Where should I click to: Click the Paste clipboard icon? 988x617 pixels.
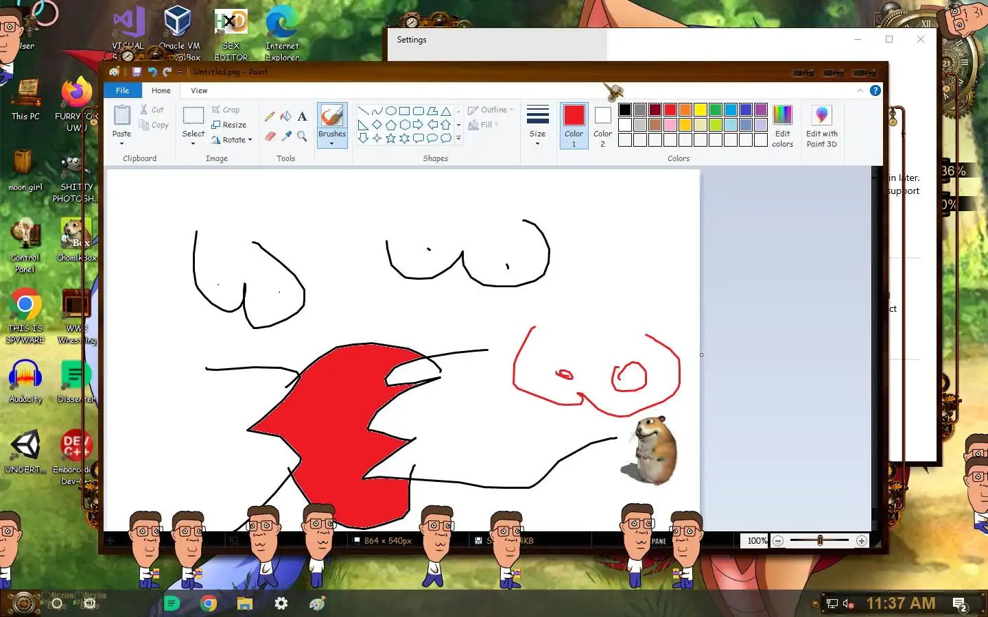click(121, 116)
